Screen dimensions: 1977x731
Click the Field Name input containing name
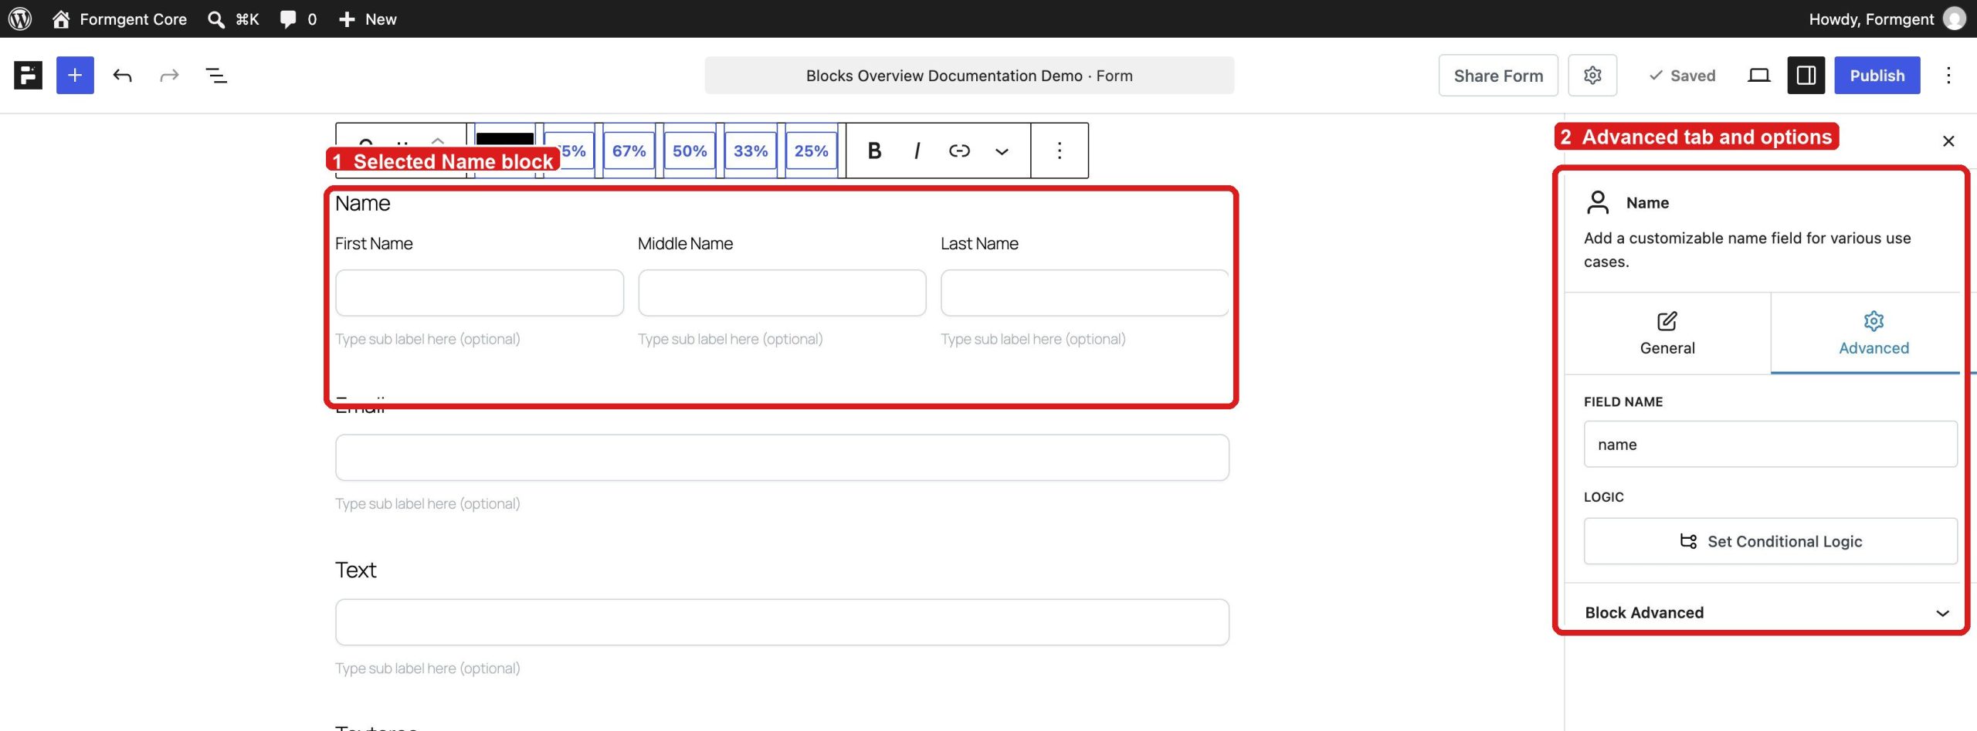tap(1770, 444)
